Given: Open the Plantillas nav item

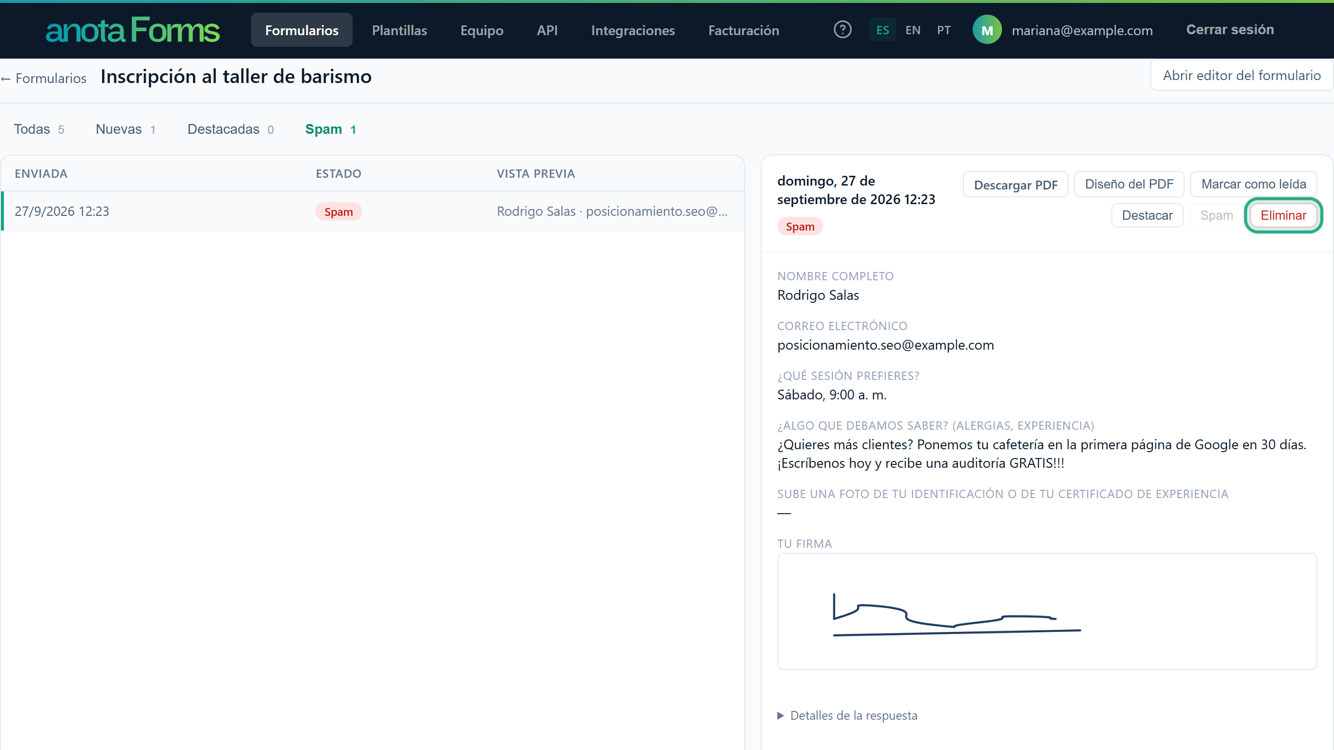Looking at the screenshot, I should click(x=399, y=30).
